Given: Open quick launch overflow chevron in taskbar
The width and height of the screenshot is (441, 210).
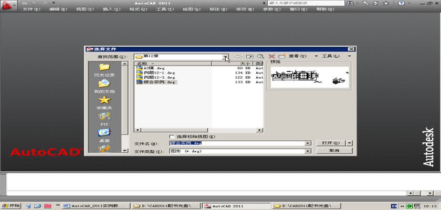Looking at the screenshot, I should (58, 205).
